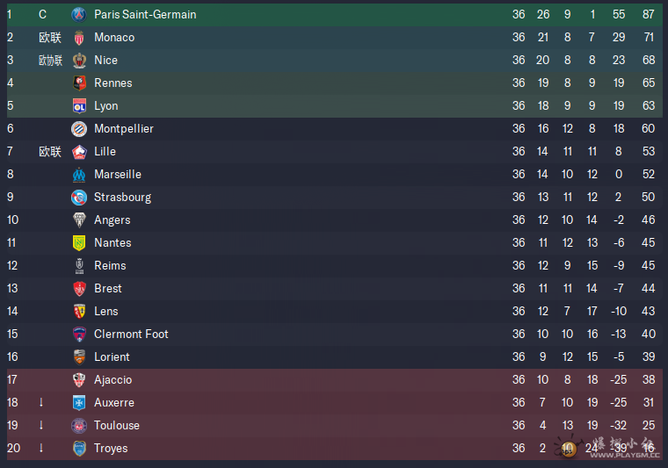This screenshot has height=468, width=668.
Task: Click the Strasbourg club badge
Action: (79, 198)
